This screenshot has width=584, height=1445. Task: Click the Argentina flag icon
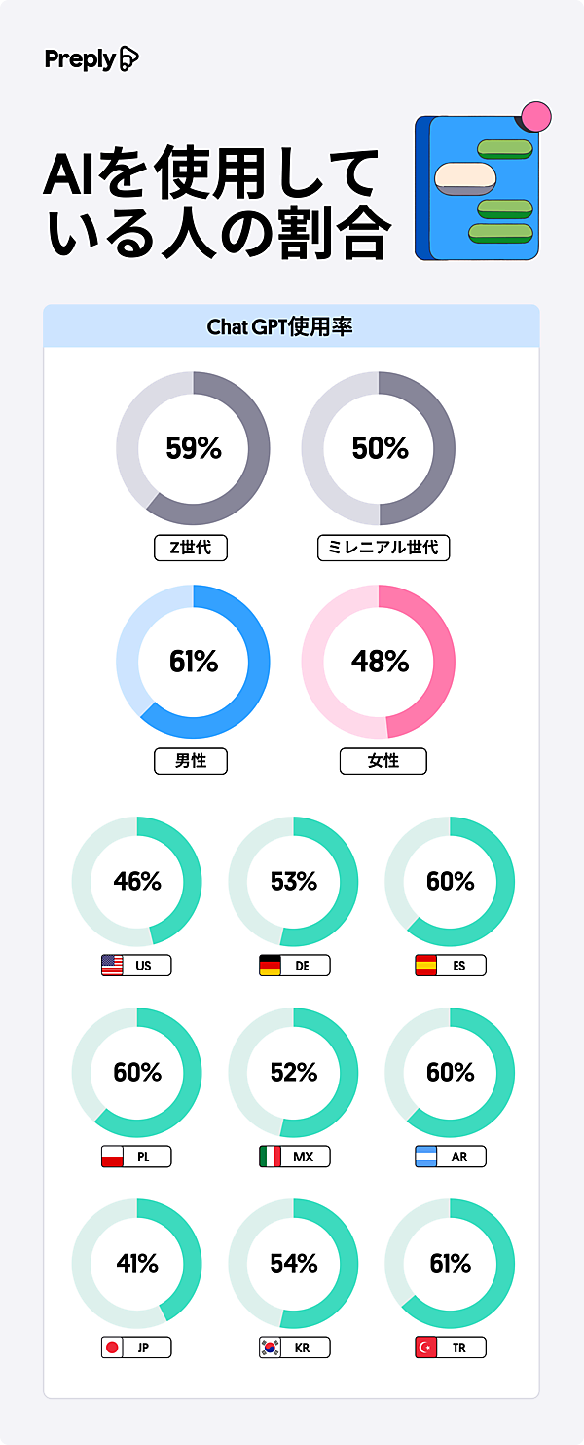425,1157
